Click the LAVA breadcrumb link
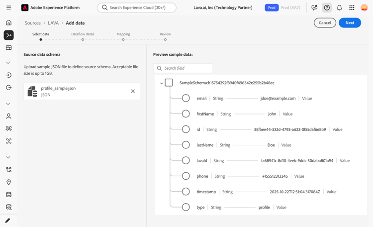The height and width of the screenshot is (227, 373). point(53,23)
